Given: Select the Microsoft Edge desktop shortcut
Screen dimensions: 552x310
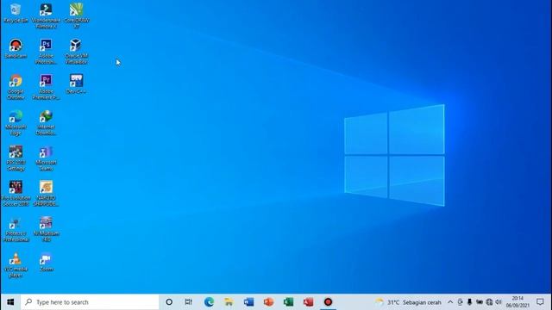Looking at the screenshot, I should click(x=16, y=122).
